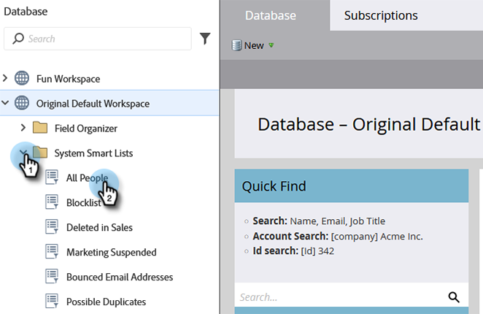Click the filter funnel icon

point(204,39)
